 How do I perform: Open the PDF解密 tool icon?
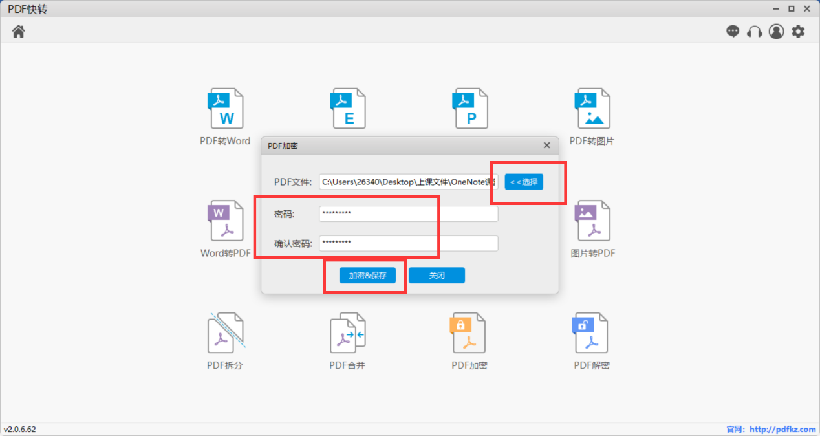coord(590,333)
